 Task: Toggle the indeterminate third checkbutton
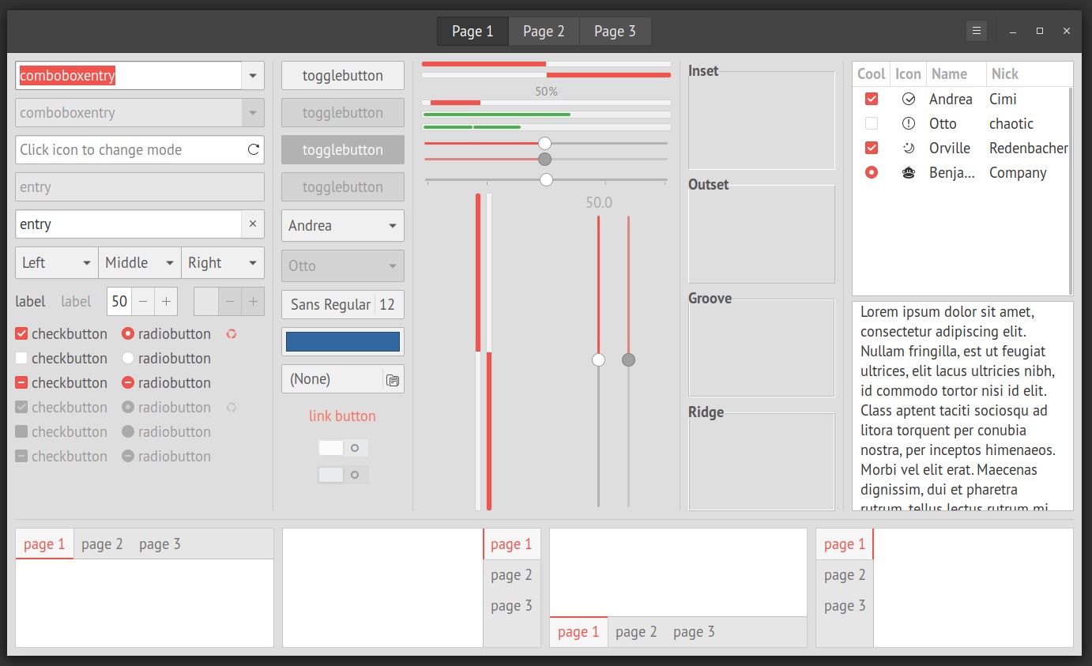(21, 382)
